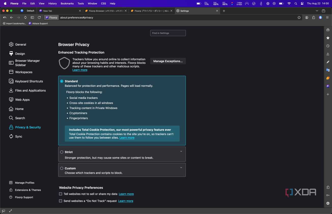Switch to the Floorp Browser v11.17.0 tab
This screenshot has width=332, height=214.
105,11
